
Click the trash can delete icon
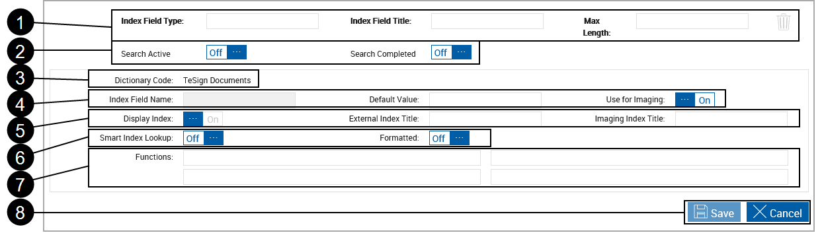point(784,22)
